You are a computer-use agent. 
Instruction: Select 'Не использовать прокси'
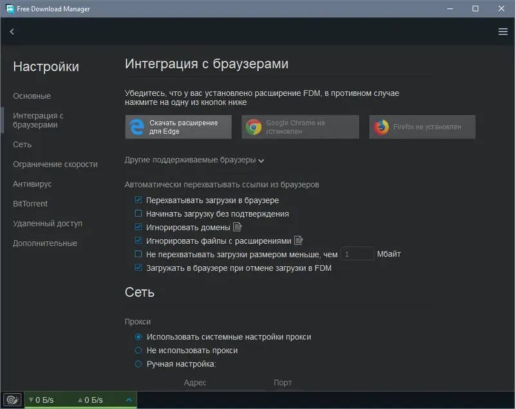[138, 350]
